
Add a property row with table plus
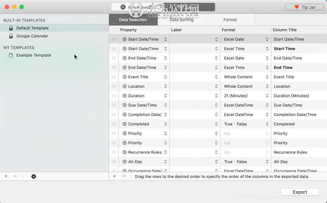coord(114,176)
